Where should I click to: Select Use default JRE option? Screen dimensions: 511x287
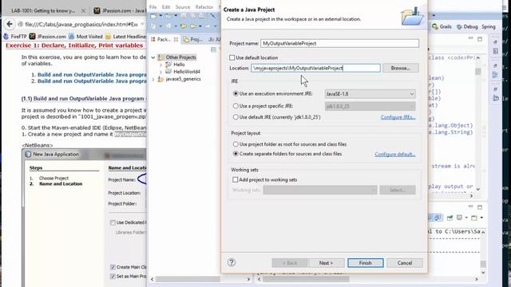tap(236, 117)
